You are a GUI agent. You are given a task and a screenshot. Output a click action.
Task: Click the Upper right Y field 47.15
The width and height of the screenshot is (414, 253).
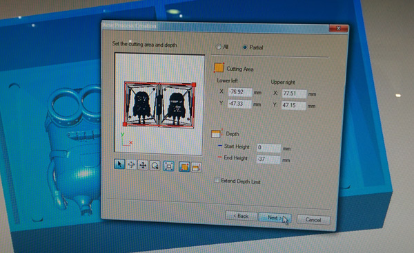[x=294, y=105]
